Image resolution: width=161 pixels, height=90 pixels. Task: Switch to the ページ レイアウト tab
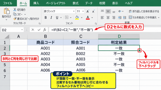pos(56,3)
